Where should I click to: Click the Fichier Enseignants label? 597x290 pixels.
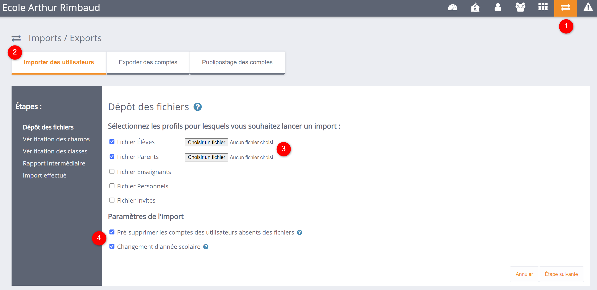coord(144,172)
